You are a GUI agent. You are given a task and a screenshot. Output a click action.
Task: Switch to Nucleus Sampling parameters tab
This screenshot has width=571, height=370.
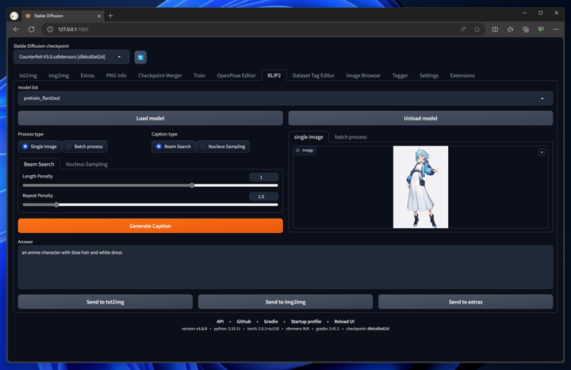(x=86, y=164)
